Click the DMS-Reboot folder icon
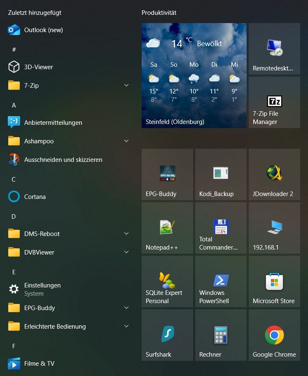The width and height of the screenshot is (308, 376). click(x=14, y=234)
